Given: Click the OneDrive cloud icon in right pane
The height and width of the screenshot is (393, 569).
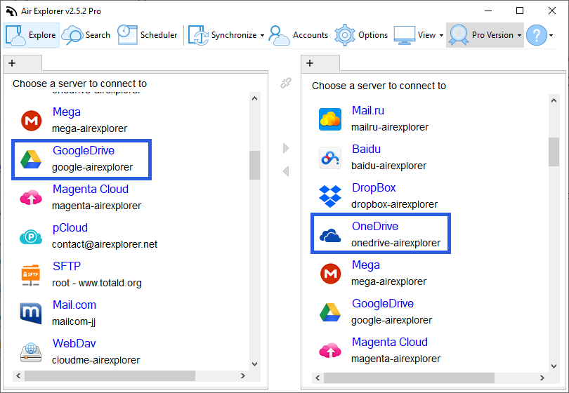Looking at the screenshot, I should coord(330,236).
